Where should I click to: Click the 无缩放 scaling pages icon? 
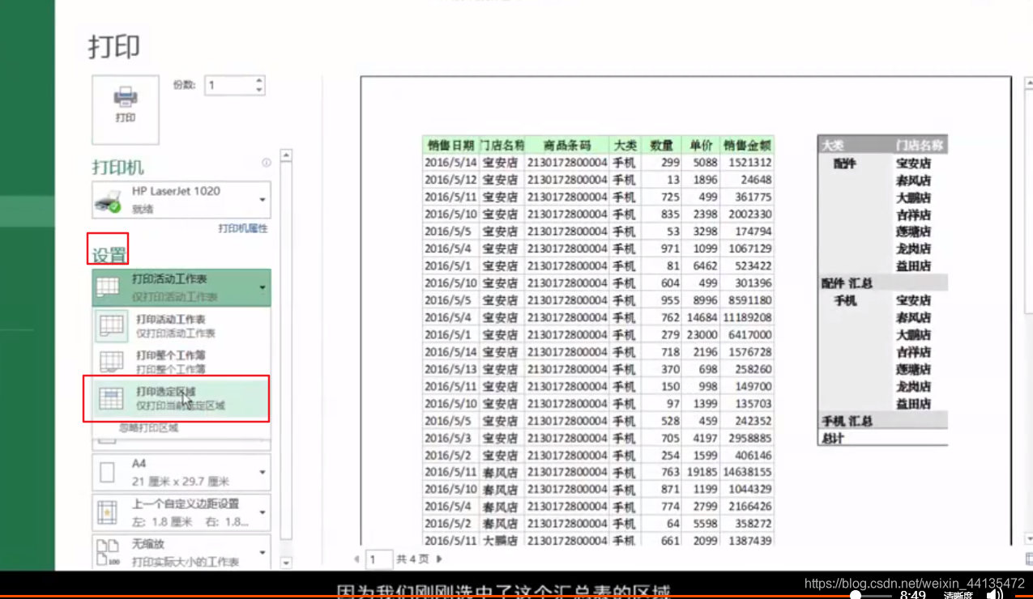107,551
